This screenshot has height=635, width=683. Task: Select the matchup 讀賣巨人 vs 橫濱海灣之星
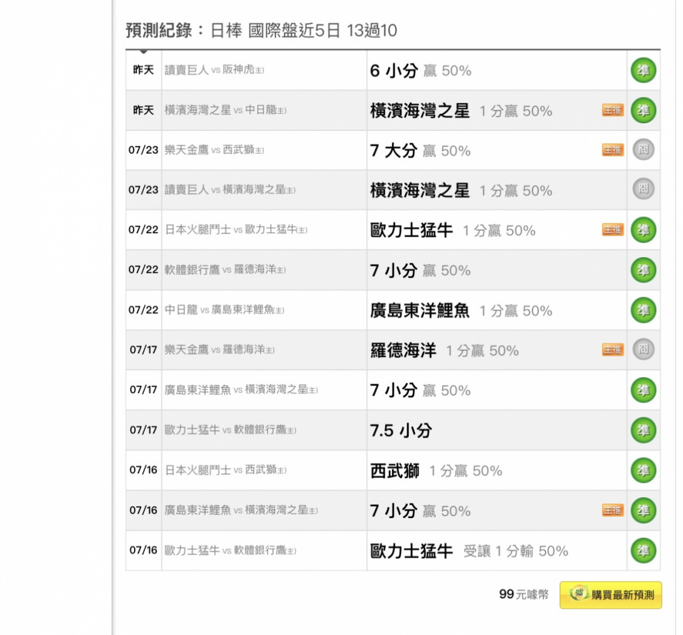click(230, 190)
